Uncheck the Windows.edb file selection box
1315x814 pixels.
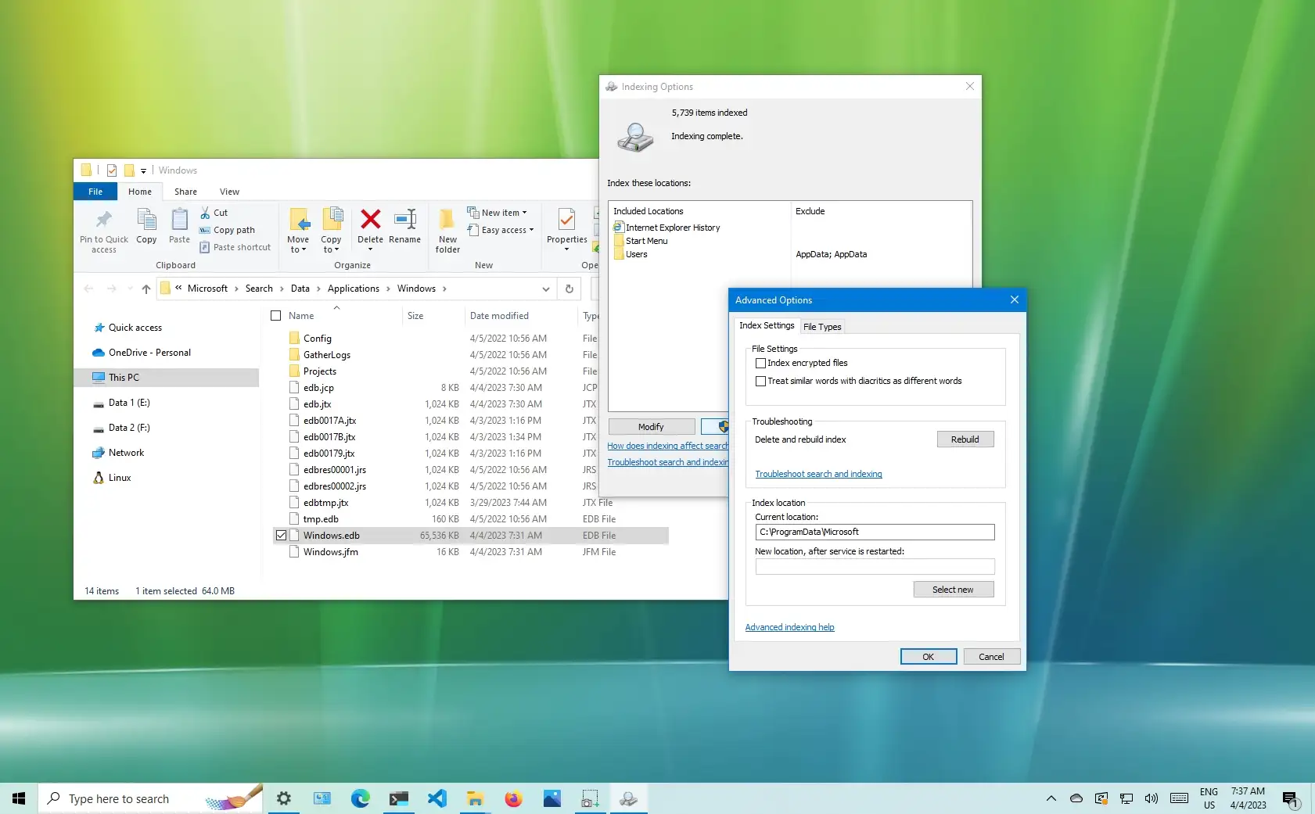(281, 535)
